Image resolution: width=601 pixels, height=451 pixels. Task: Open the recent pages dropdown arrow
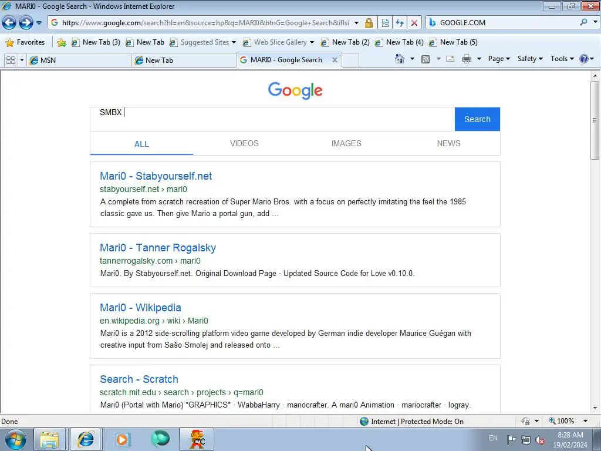point(39,23)
